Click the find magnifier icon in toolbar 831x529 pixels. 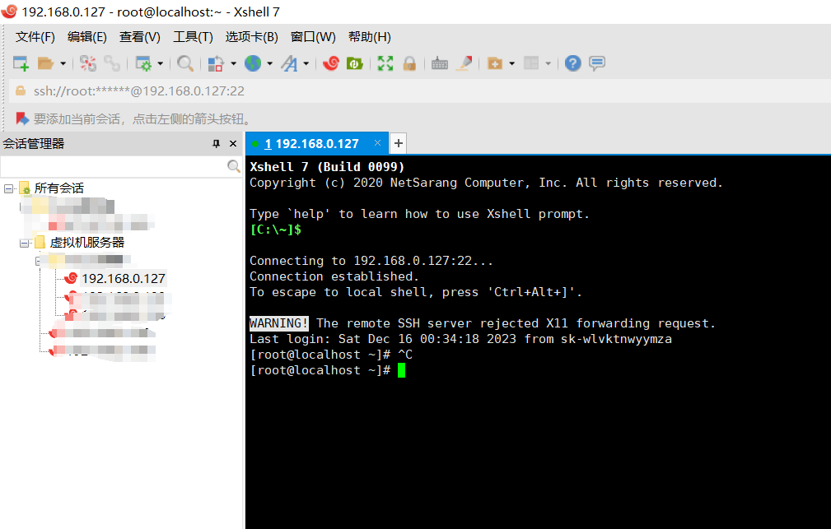click(185, 63)
